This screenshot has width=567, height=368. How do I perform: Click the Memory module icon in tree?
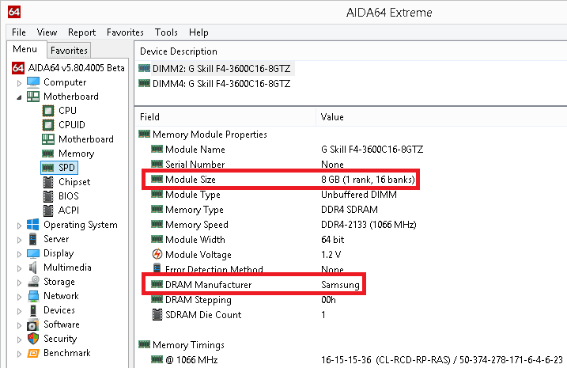(x=47, y=154)
